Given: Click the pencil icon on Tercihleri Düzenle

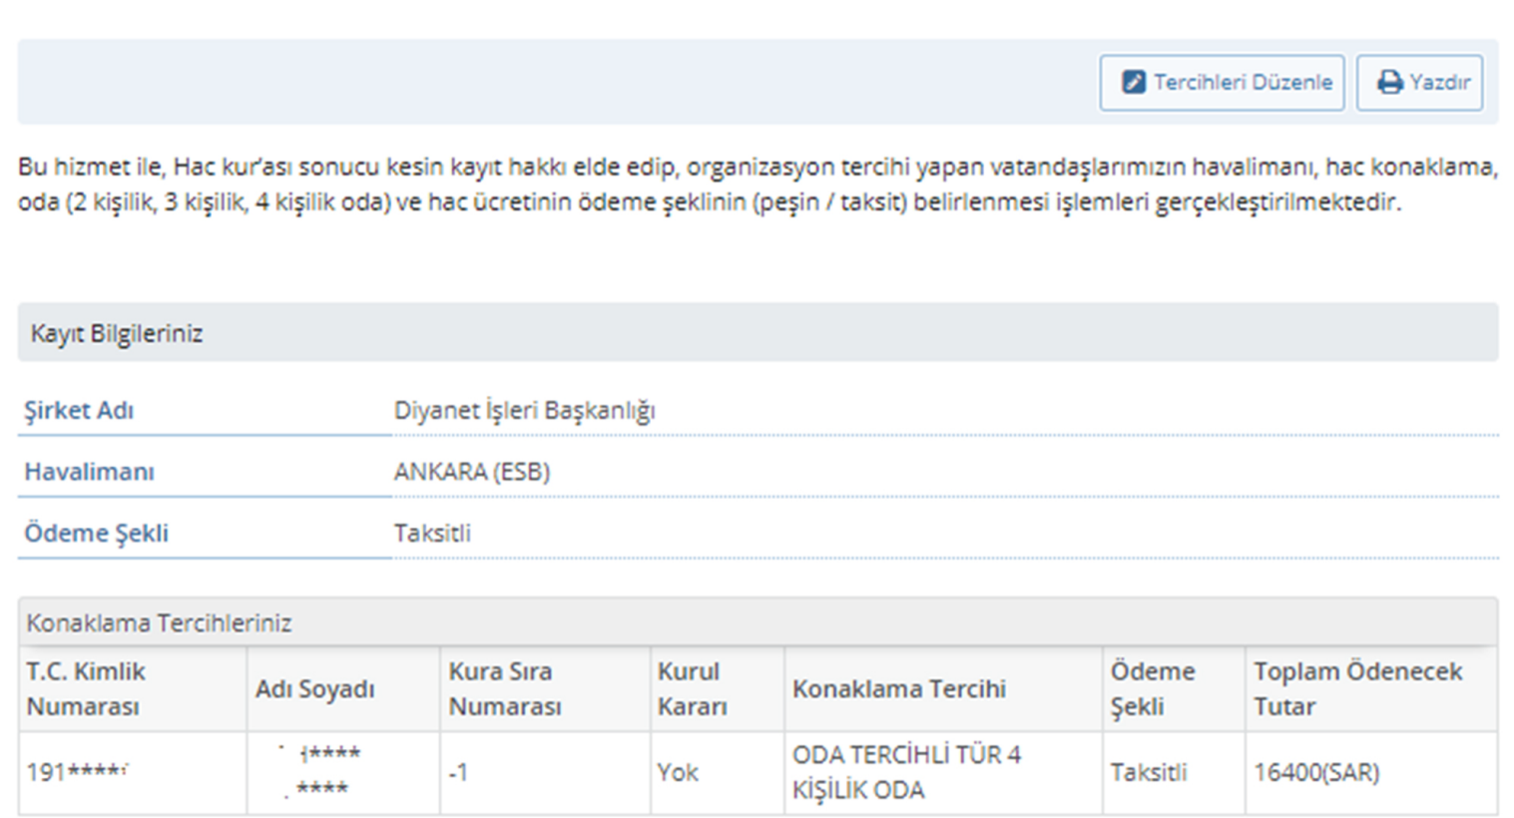Looking at the screenshot, I should (1134, 82).
